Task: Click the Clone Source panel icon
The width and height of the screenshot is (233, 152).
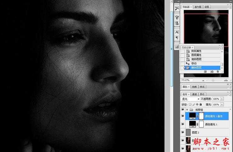Action: (x=177, y=23)
